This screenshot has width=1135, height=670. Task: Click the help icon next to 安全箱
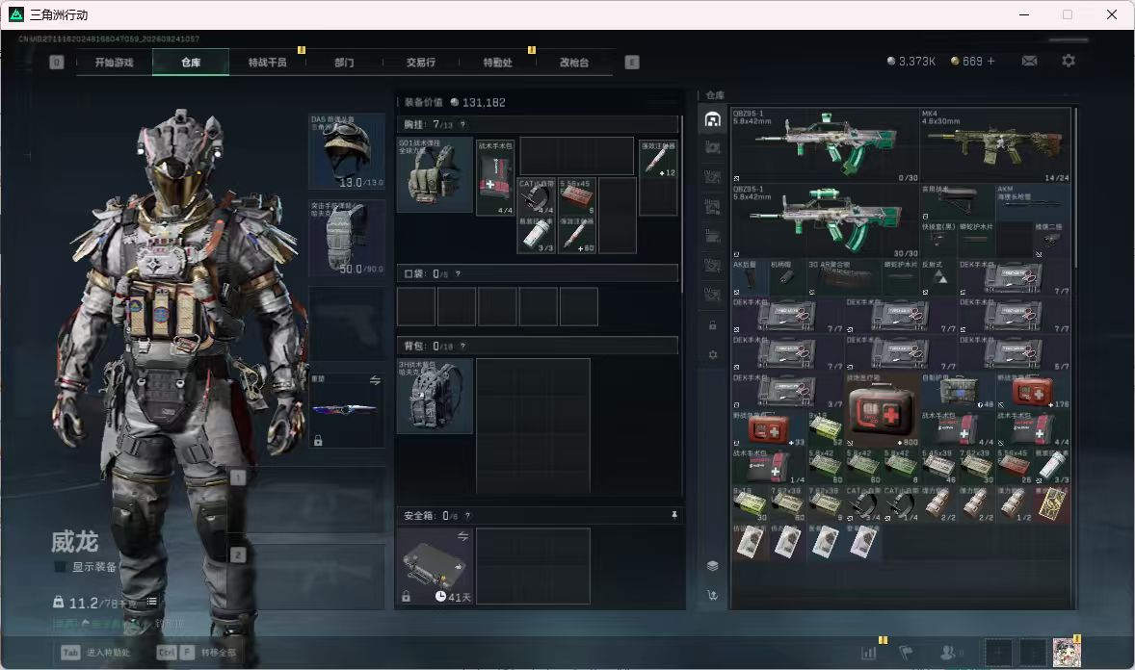click(x=467, y=516)
